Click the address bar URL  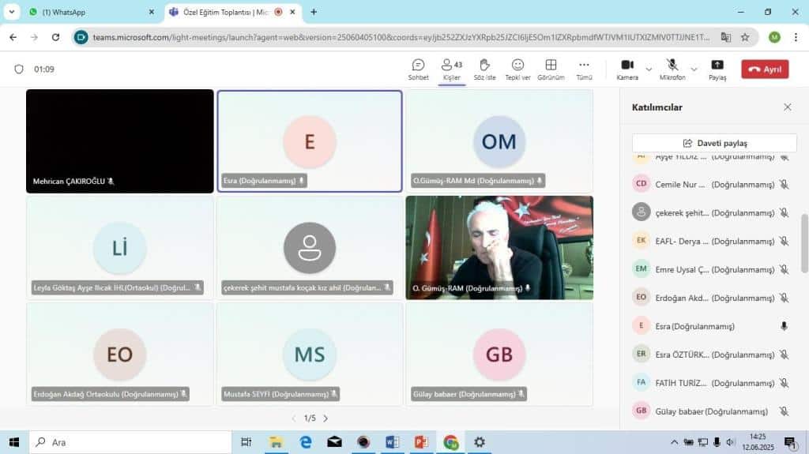(x=401, y=37)
